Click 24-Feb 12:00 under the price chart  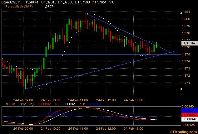point(106,100)
